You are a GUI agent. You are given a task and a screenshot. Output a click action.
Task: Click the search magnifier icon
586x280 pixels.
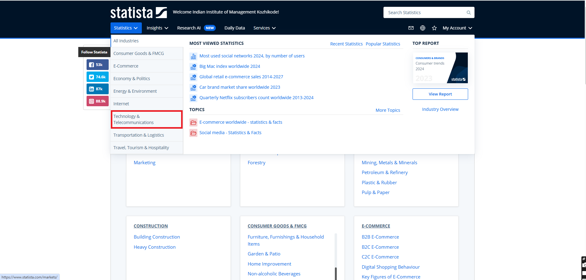(468, 13)
